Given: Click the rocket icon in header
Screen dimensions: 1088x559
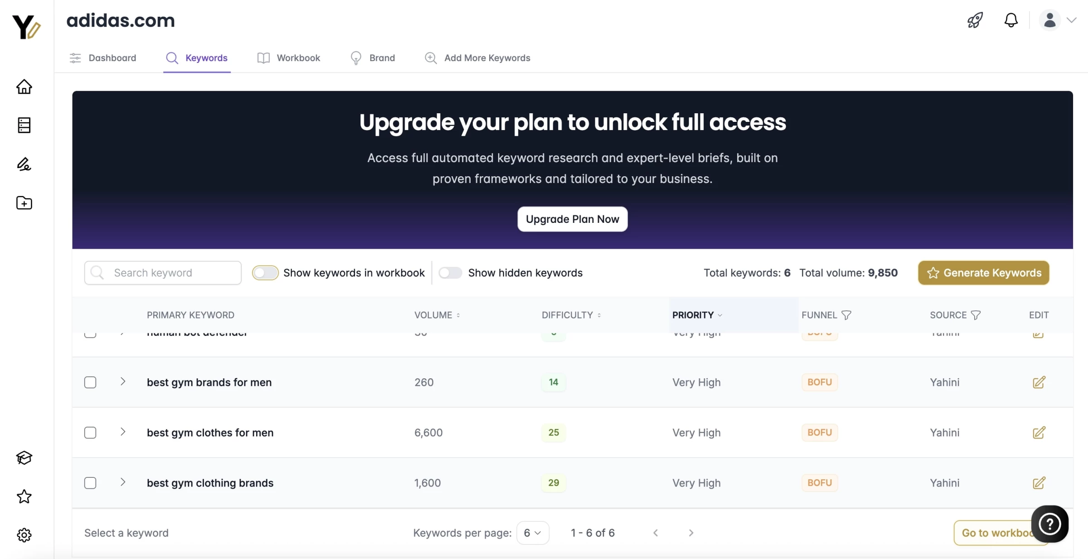Looking at the screenshot, I should (x=975, y=20).
